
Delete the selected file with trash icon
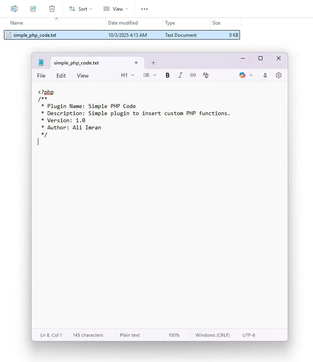52,9
